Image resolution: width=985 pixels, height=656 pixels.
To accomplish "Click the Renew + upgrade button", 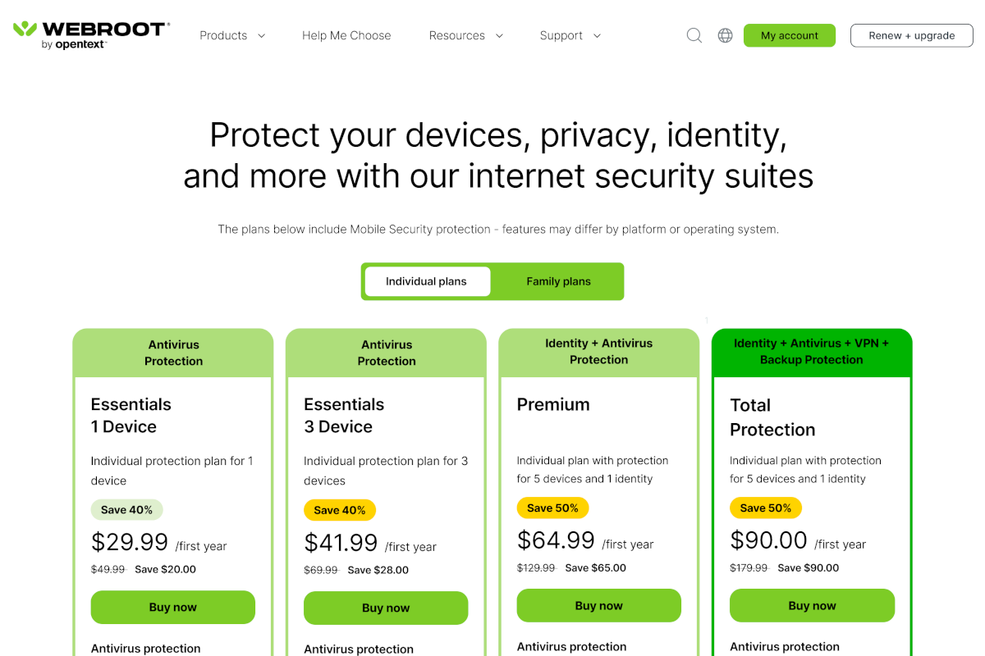I will tap(911, 35).
